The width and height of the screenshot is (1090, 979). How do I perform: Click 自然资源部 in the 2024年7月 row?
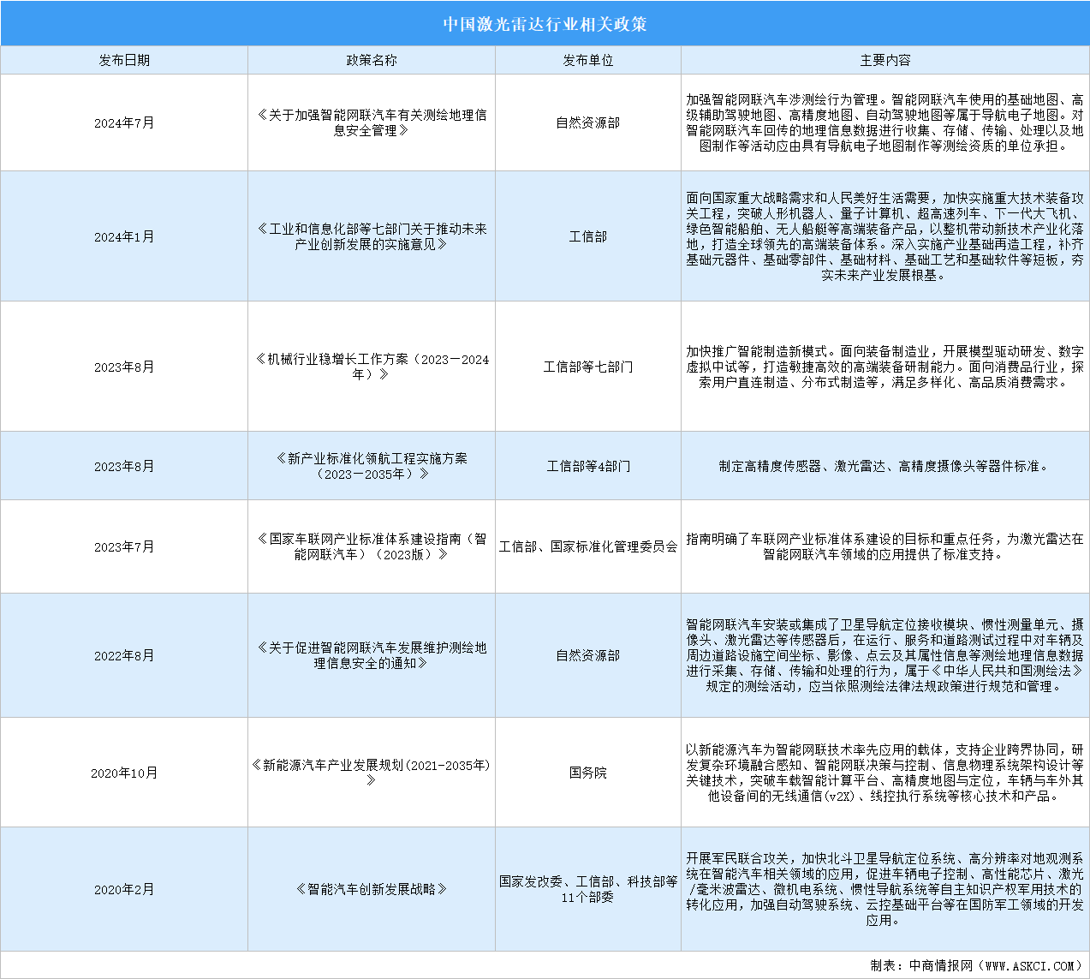588,122
